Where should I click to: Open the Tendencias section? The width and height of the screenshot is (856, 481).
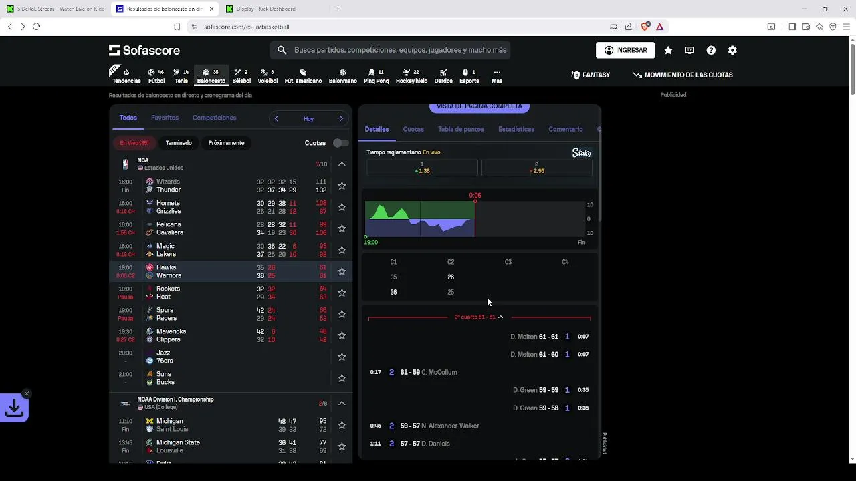[x=126, y=76]
